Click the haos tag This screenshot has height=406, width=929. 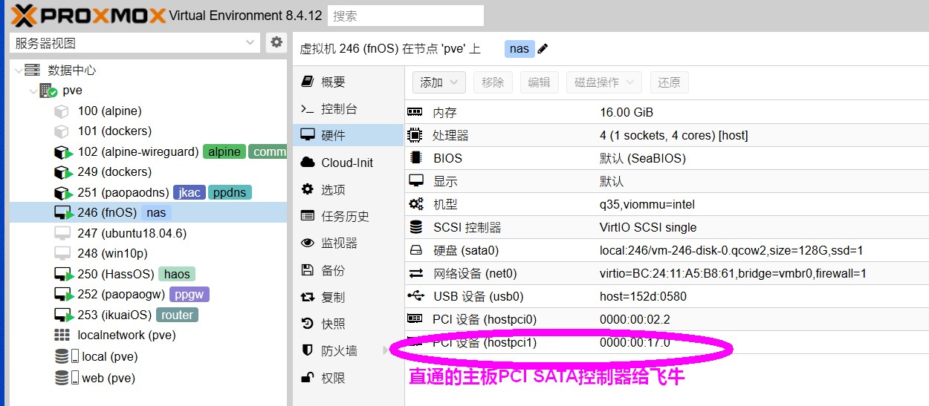(x=177, y=274)
